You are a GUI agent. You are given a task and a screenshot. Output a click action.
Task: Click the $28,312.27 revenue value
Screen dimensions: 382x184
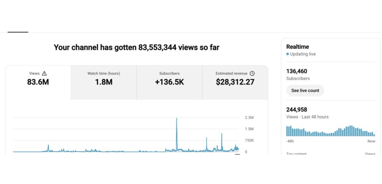click(x=235, y=82)
